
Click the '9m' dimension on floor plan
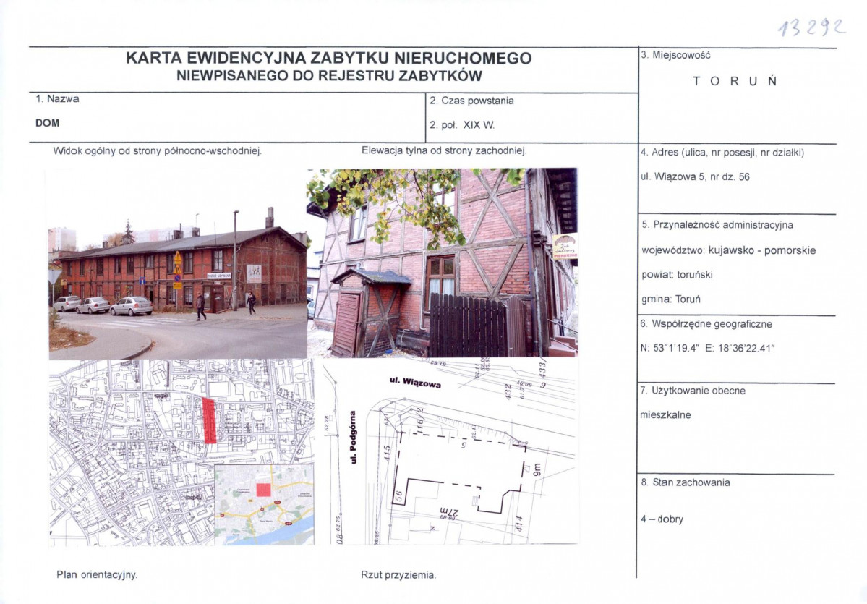(x=537, y=469)
